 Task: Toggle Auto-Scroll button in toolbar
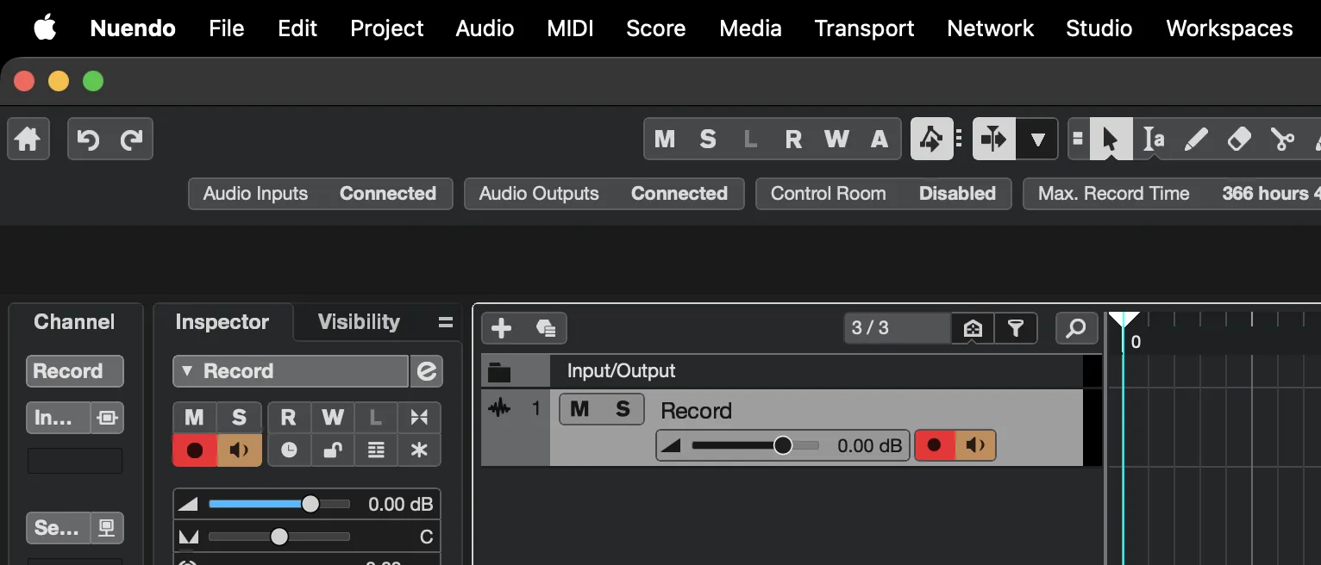tap(994, 139)
